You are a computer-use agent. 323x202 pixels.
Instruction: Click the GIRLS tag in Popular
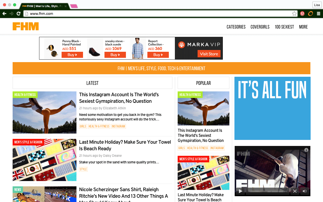(x=182, y=148)
